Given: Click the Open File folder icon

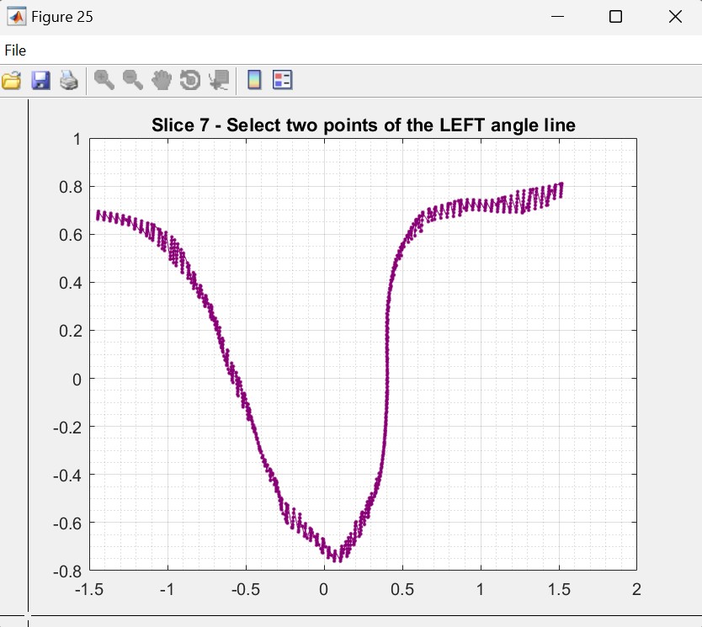Looking at the screenshot, I should pos(12,81).
